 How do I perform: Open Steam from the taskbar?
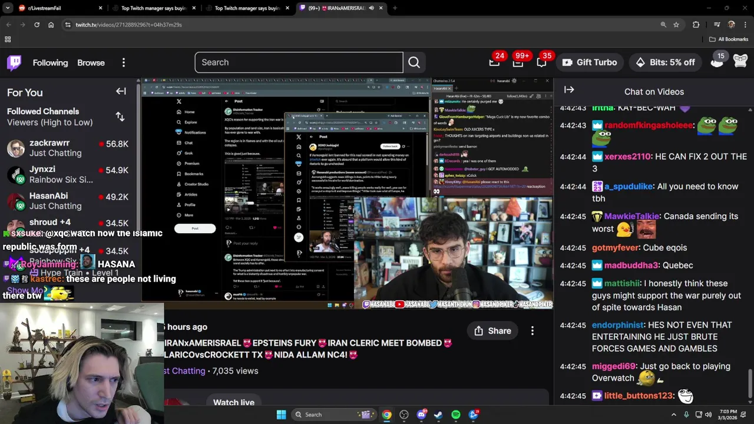point(438,415)
